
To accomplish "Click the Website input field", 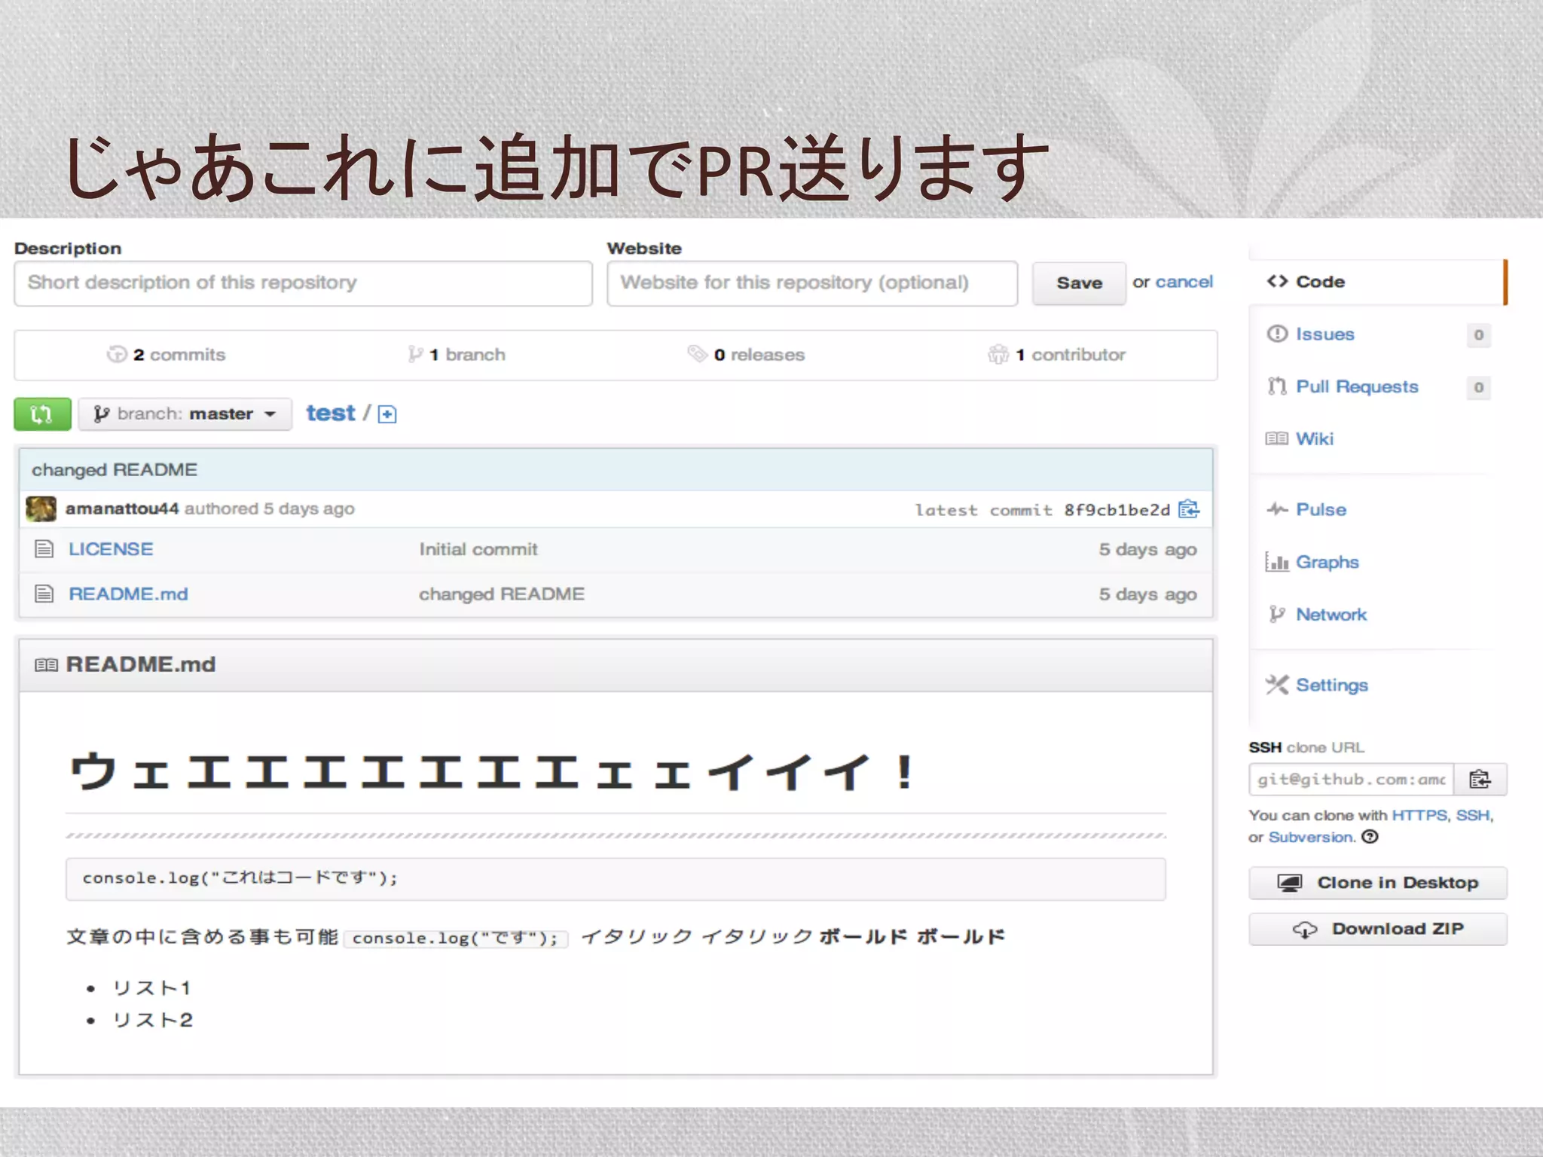I will click(812, 283).
